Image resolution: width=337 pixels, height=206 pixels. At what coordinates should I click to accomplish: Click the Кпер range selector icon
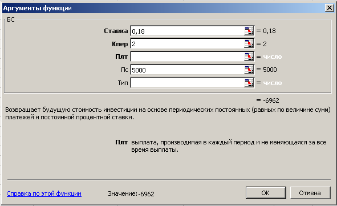tap(249, 44)
